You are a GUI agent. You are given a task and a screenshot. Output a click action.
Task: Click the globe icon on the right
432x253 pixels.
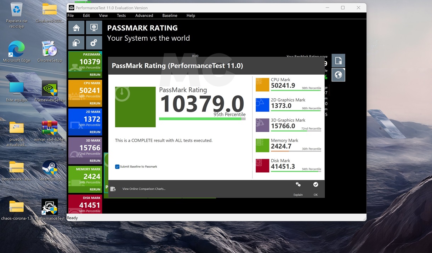tap(338, 75)
